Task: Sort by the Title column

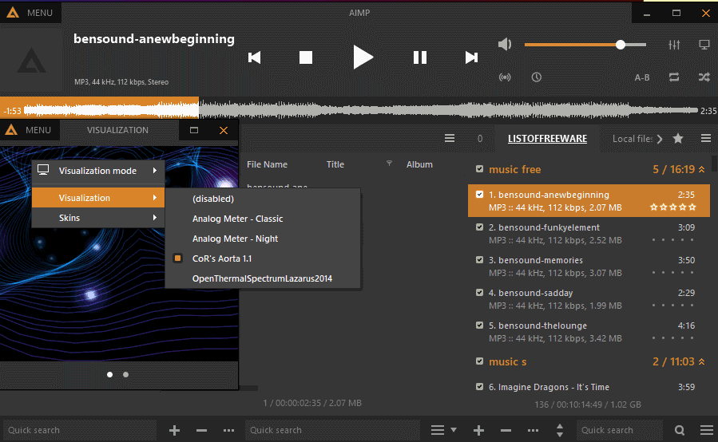Action: 335,164
